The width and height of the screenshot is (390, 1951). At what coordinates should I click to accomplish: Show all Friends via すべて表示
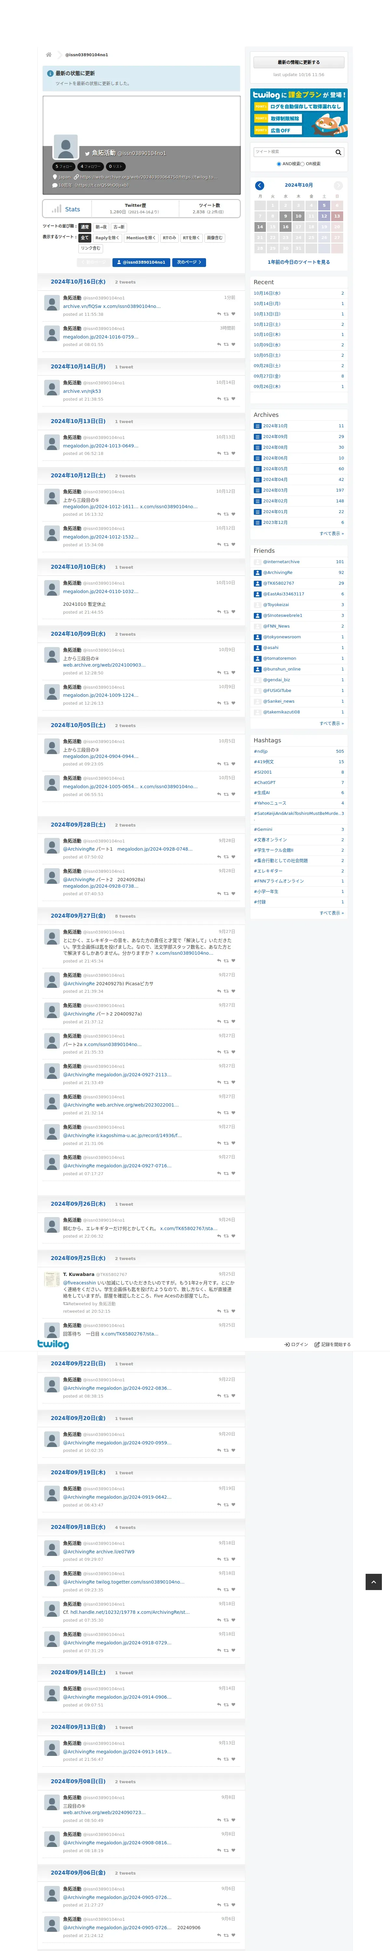pyautogui.click(x=332, y=723)
